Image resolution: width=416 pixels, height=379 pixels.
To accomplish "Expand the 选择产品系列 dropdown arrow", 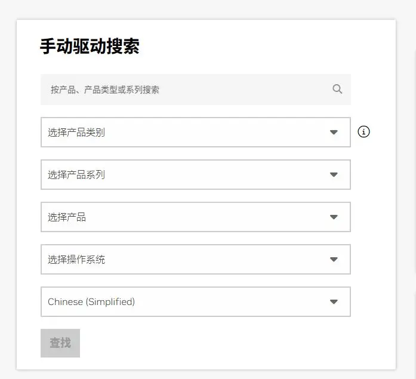I will pos(334,174).
